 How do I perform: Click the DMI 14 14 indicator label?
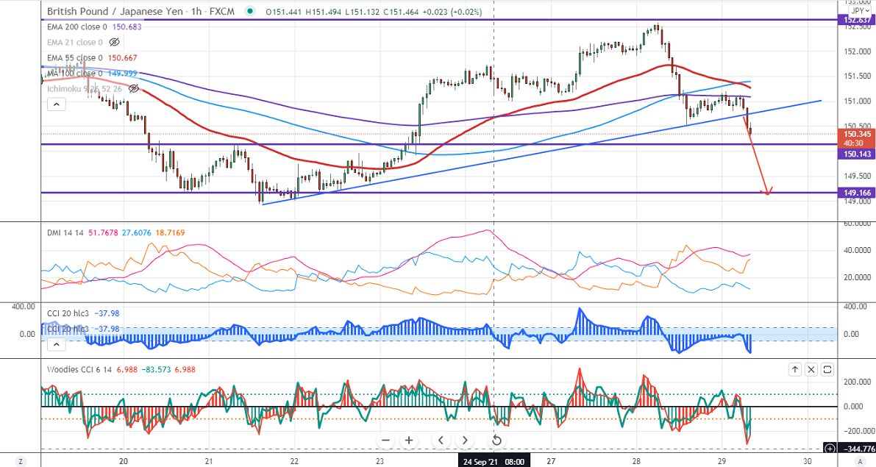[x=64, y=231]
